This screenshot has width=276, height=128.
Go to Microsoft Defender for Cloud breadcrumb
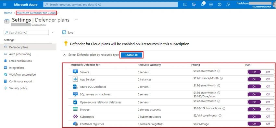[x=36, y=13]
